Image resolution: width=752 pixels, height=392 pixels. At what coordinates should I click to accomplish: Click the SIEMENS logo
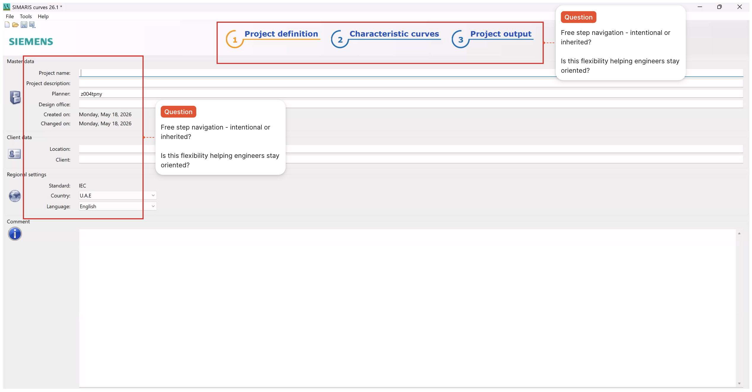[31, 42]
